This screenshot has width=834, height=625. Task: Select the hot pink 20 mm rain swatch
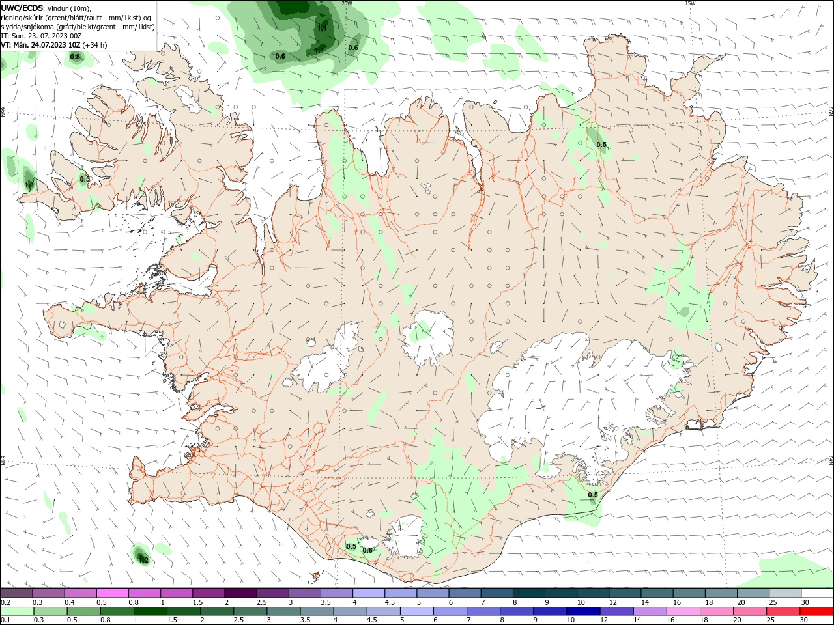pyautogui.click(x=751, y=611)
